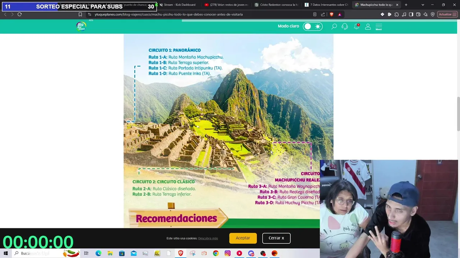Open the notifications bell icon

click(x=356, y=27)
